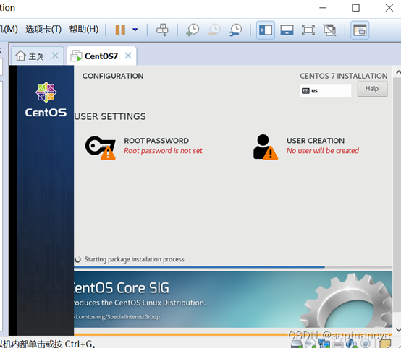Open the power options dropdown arrow next to pause
Image resolution: width=401 pixels, height=348 pixels.
point(135,30)
